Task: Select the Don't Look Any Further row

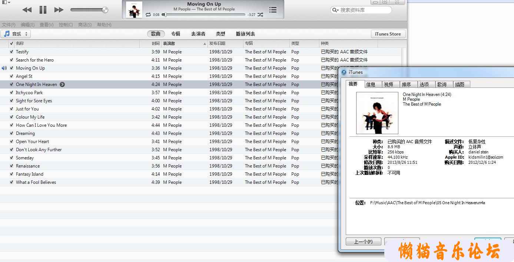Action: [x=169, y=150]
